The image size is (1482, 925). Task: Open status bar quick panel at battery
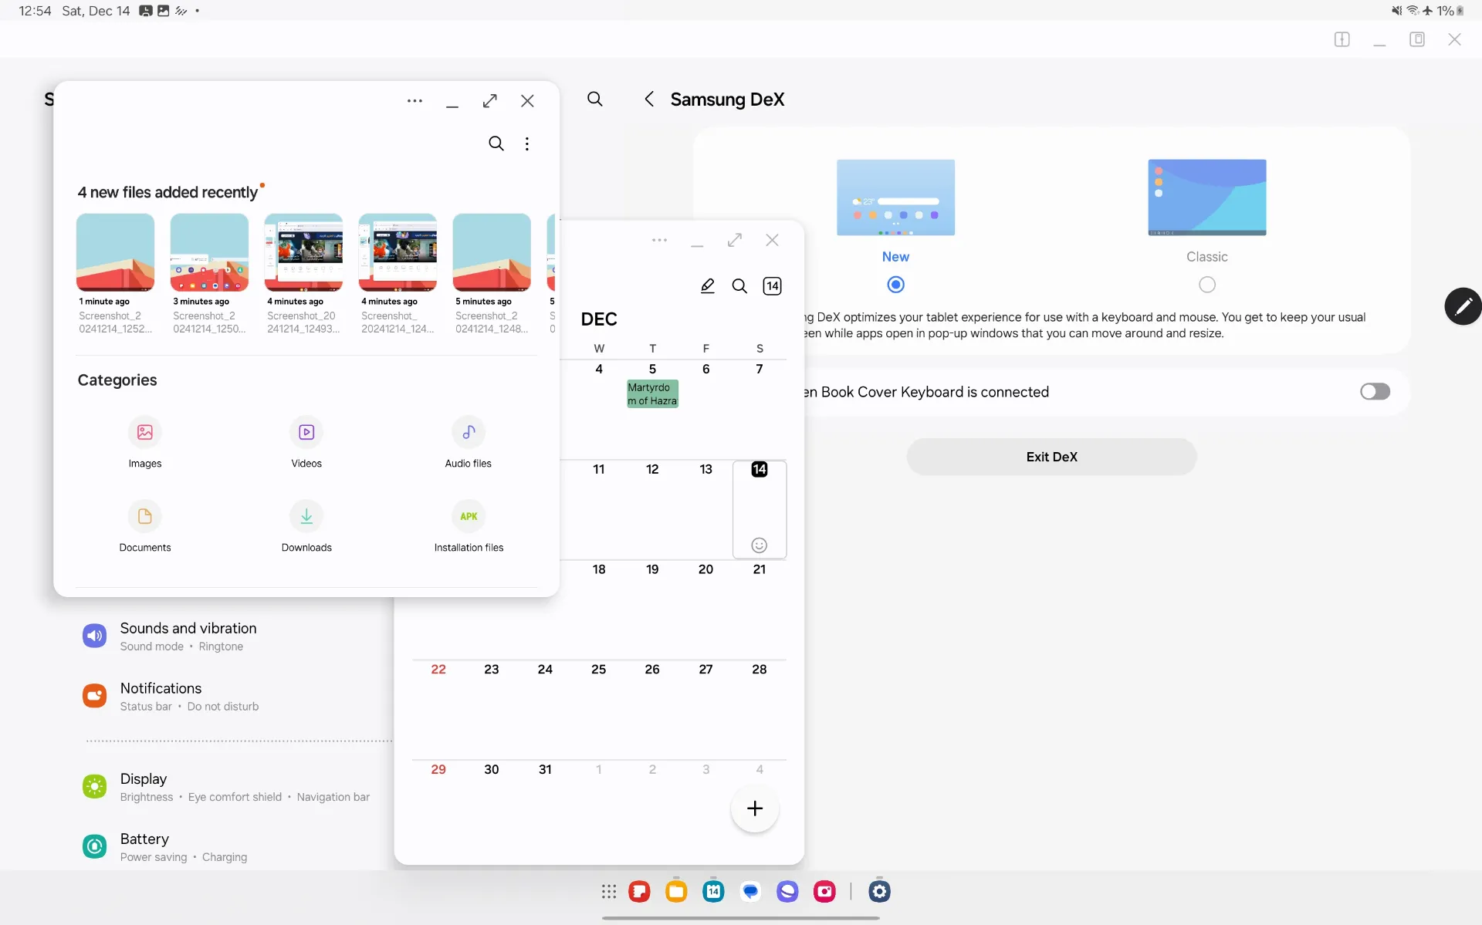click(x=1449, y=11)
